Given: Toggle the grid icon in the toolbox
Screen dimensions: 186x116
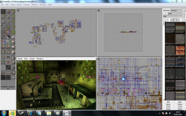Looking at the screenshot, I should 3,77.
